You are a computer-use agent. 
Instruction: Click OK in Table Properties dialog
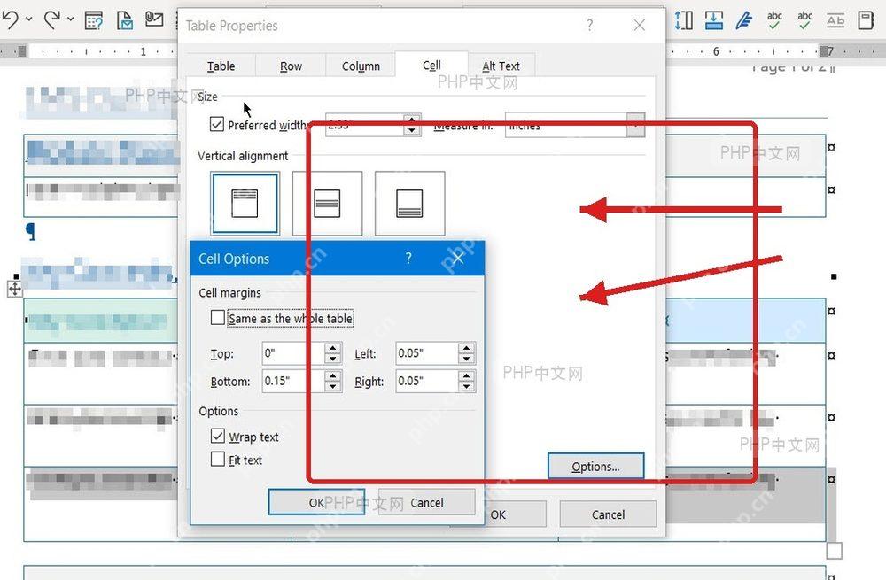(x=498, y=514)
